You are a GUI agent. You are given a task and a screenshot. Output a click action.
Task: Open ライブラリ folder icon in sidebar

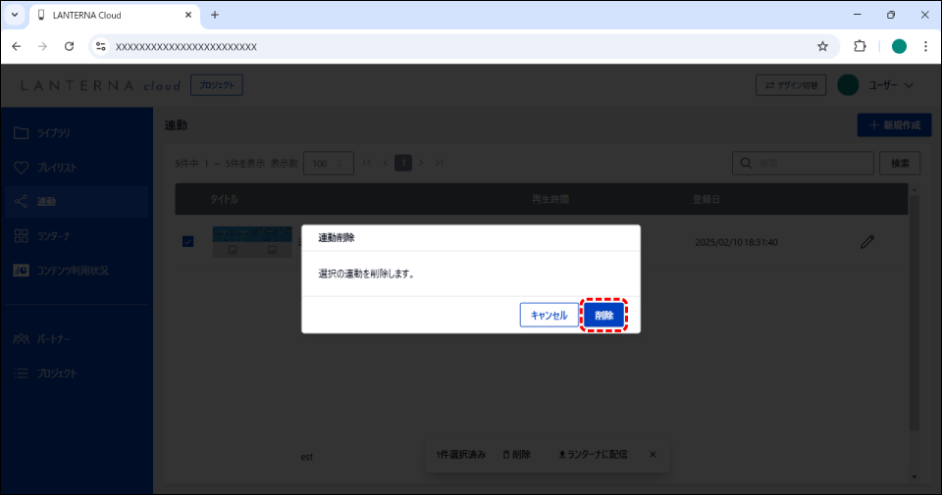click(22, 132)
